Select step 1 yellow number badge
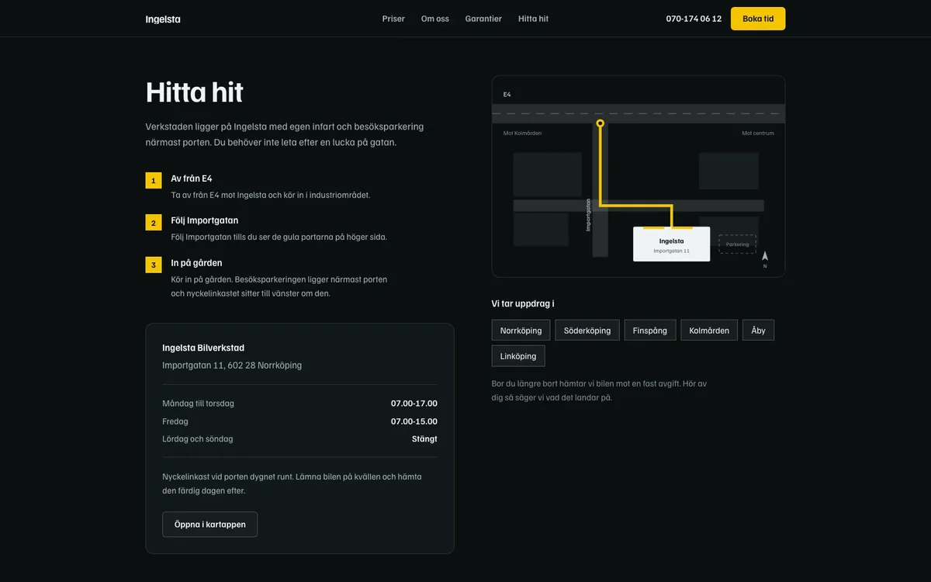 [x=154, y=180]
